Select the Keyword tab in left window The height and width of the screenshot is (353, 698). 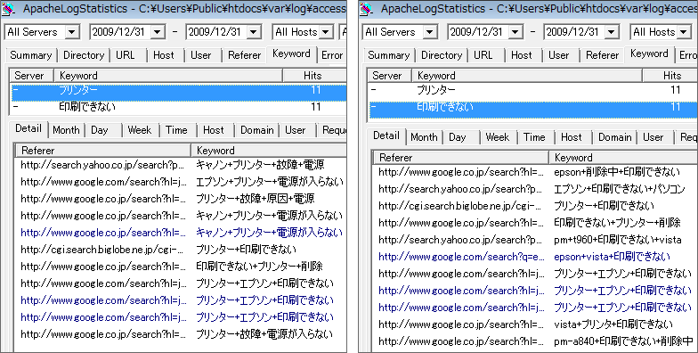click(x=291, y=53)
